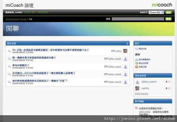Image resolution: width=177 pixels, height=122 pixels.
Task: Open the thread '你為什麼跑步？'
Action: point(21,65)
